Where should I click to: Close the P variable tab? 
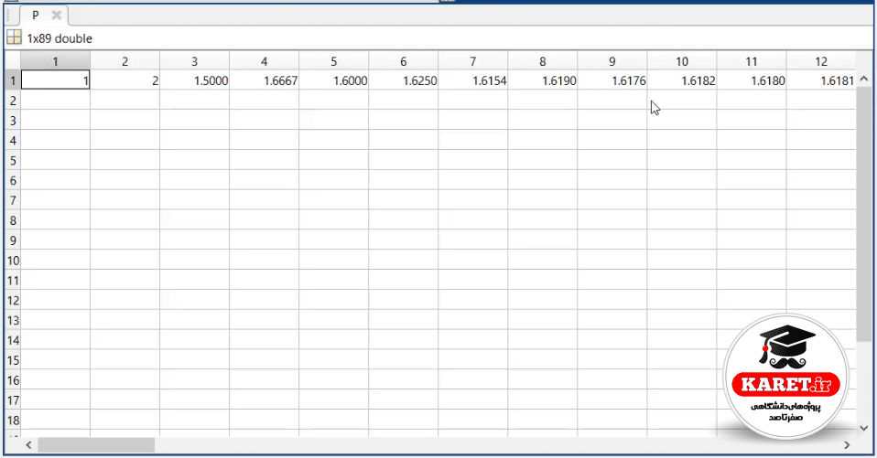point(57,16)
